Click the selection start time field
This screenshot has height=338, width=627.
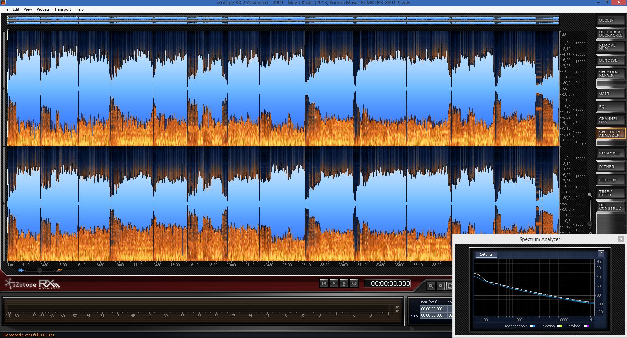tap(433, 309)
